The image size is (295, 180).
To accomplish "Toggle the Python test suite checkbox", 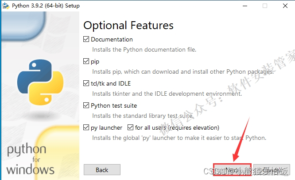I will [86, 105].
